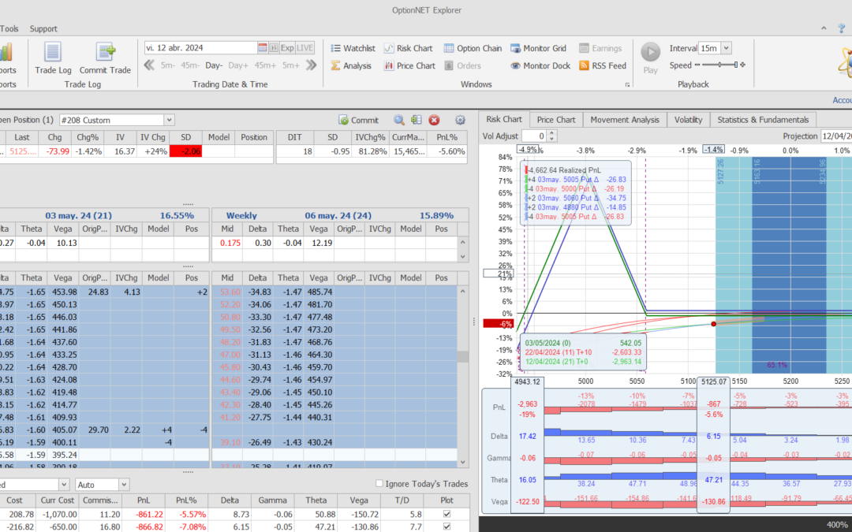This screenshot has width=852, height=532.
Task: Open the RSS Feed window
Action: point(602,65)
